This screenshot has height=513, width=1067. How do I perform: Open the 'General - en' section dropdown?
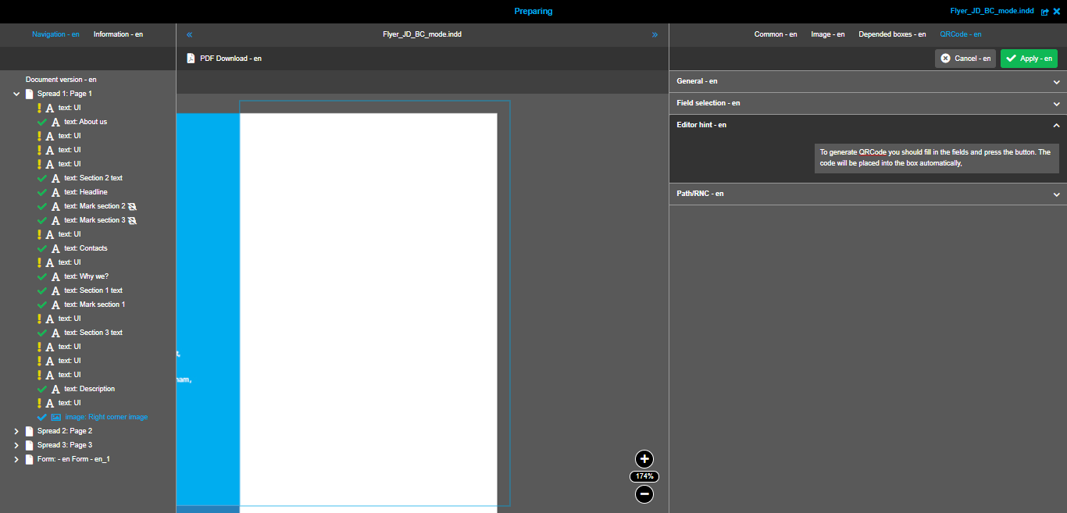click(1056, 81)
